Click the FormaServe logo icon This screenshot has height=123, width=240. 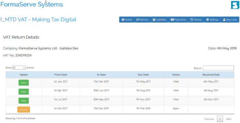click(235, 5)
